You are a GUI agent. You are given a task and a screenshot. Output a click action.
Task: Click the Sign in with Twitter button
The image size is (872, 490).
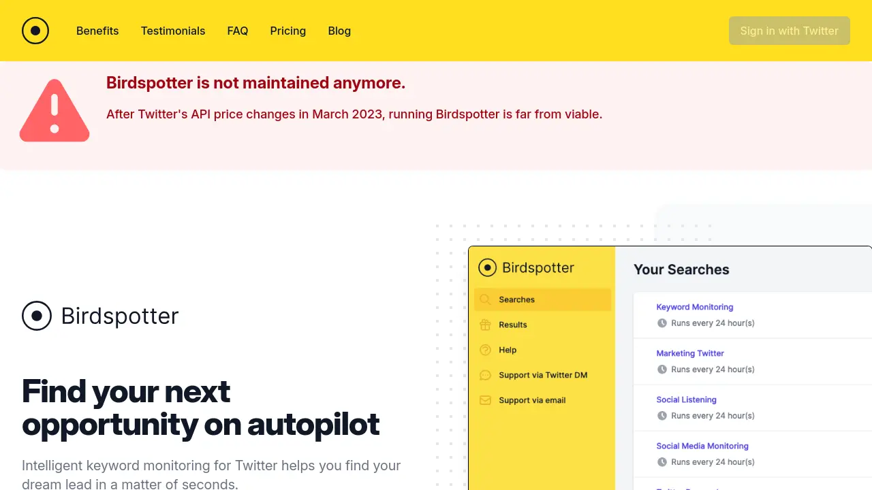click(790, 31)
